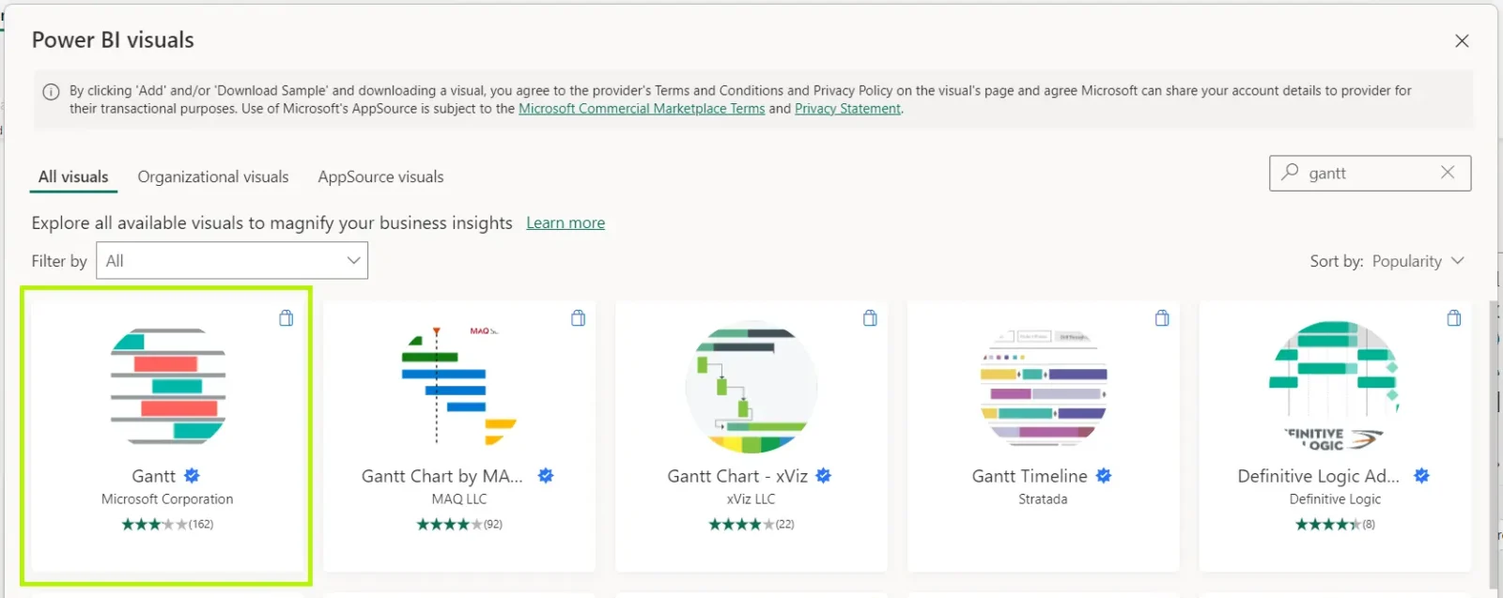Open the Privacy Statement link
1503x598 pixels.
847,109
